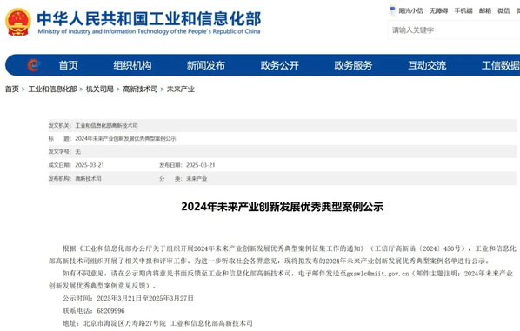Go to 首页 in the breadcrumb
520x331 pixels.
[12, 89]
